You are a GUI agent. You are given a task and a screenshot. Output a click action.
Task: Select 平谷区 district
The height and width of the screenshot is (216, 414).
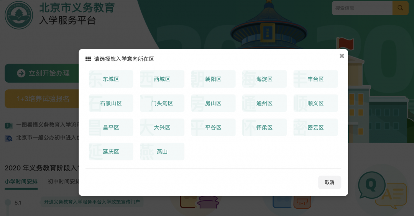[214, 128]
